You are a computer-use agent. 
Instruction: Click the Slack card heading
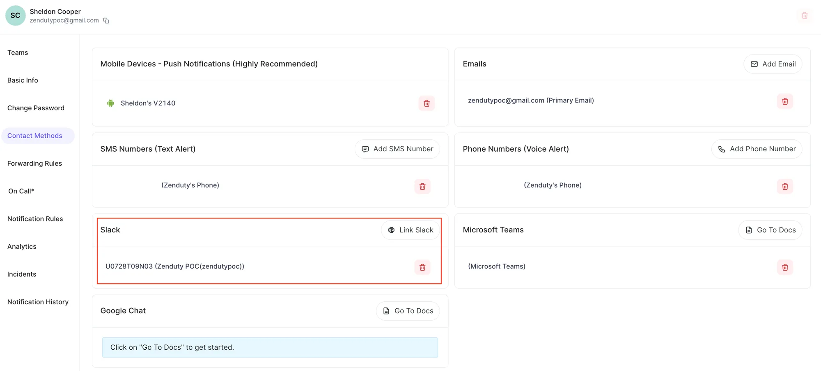pyautogui.click(x=110, y=230)
